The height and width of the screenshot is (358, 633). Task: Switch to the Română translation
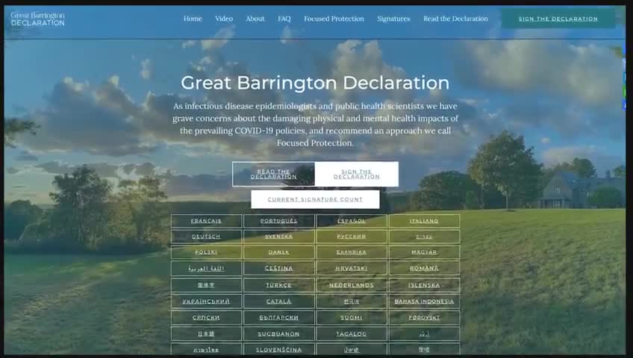[x=424, y=268]
